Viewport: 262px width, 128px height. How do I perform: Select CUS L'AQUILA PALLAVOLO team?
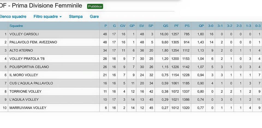[x=131, y=83]
